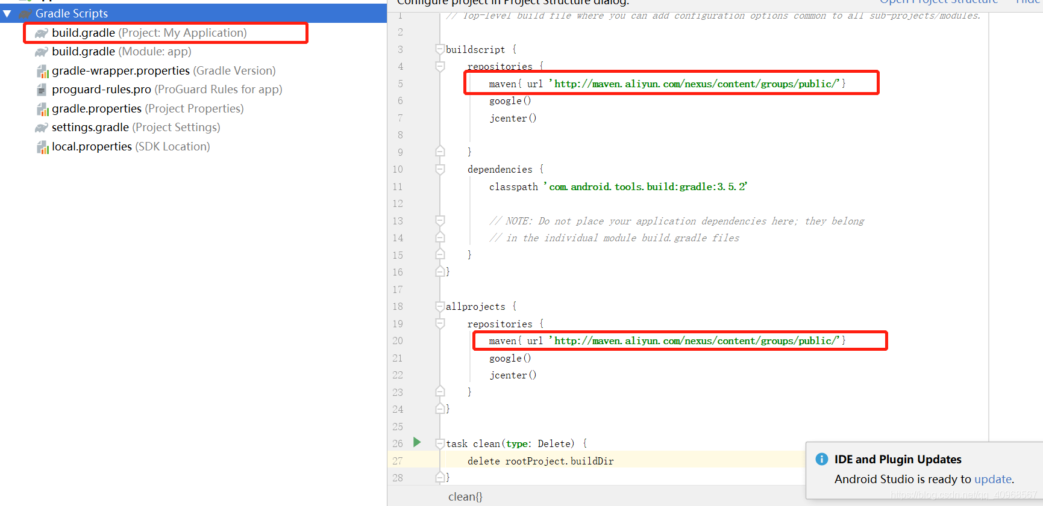Screen dimensions: 1043x506
Task: Click the Gradle icon beside build.gradle (Module: app)
Action: 41,52
